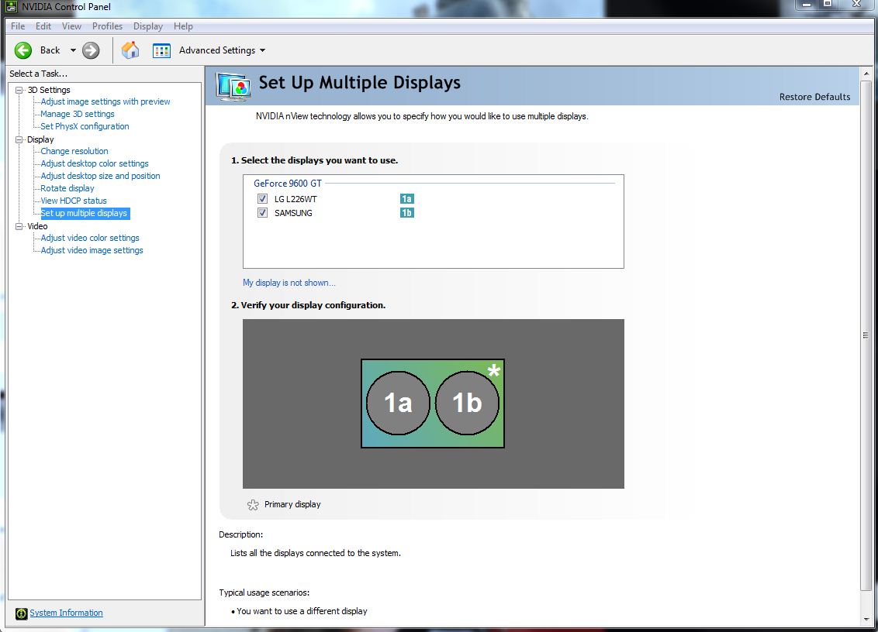This screenshot has height=632, width=878.
Task: Go to the Home page icon
Action: pyautogui.click(x=130, y=50)
